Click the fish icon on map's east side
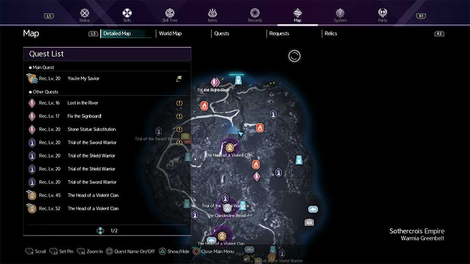470x264 pixels. pyautogui.click(x=313, y=209)
